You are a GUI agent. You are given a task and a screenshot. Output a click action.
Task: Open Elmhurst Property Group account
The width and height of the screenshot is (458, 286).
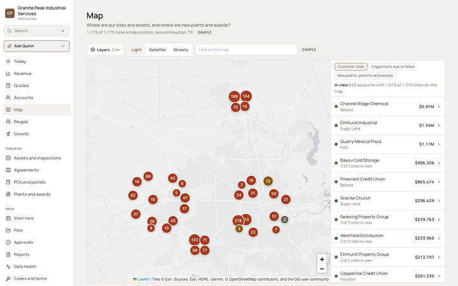pos(388,257)
